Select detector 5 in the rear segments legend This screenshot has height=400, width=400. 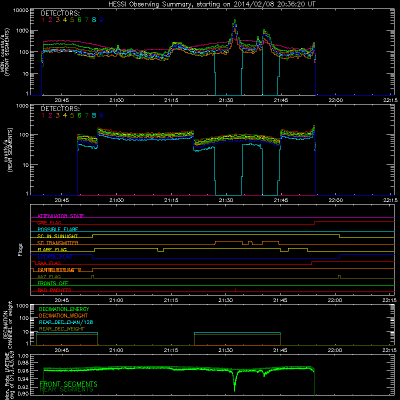[72, 115]
